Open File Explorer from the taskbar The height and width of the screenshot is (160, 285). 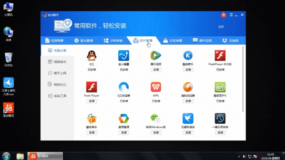pos(20,156)
